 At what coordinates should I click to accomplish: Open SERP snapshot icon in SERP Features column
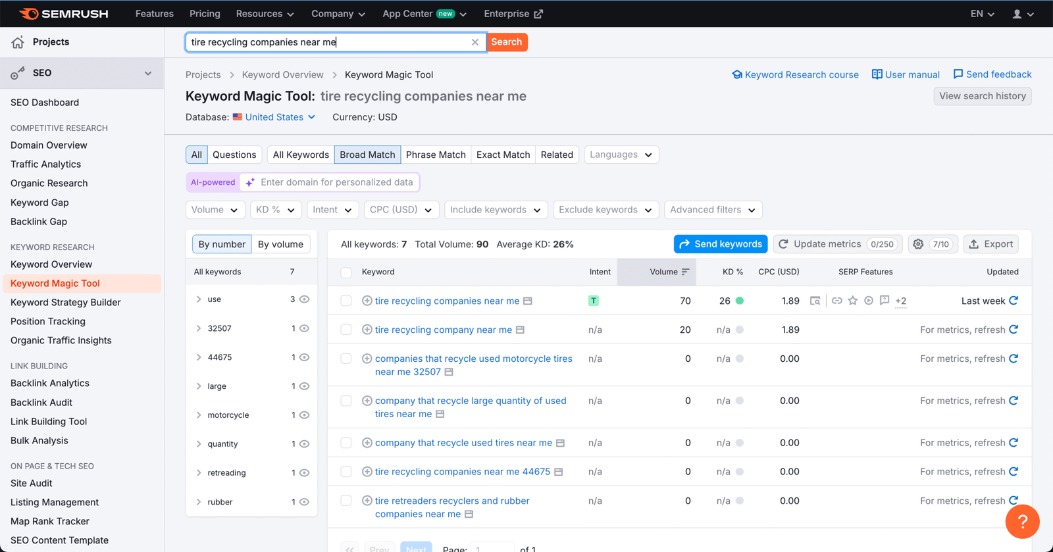tap(815, 301)
